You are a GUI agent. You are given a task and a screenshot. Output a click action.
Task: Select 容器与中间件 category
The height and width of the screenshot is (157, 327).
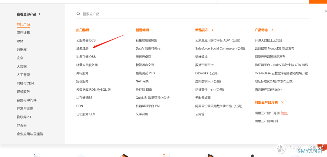pos(26,100)
